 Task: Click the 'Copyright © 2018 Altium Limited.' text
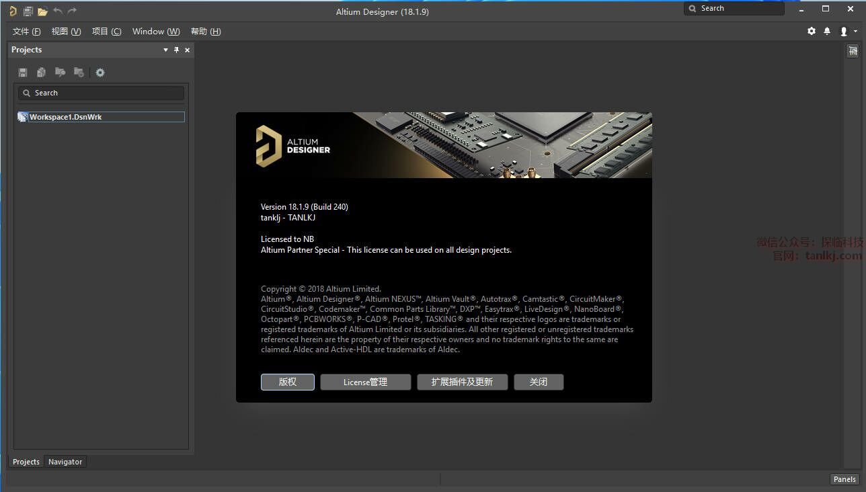coord(321,289)
